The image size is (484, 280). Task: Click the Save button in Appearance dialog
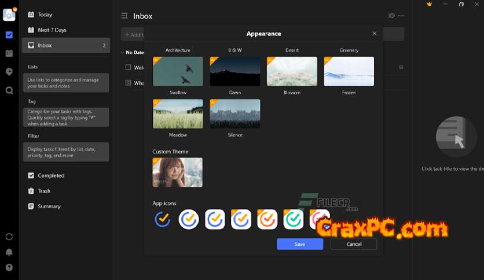click(x=300, y=244)
